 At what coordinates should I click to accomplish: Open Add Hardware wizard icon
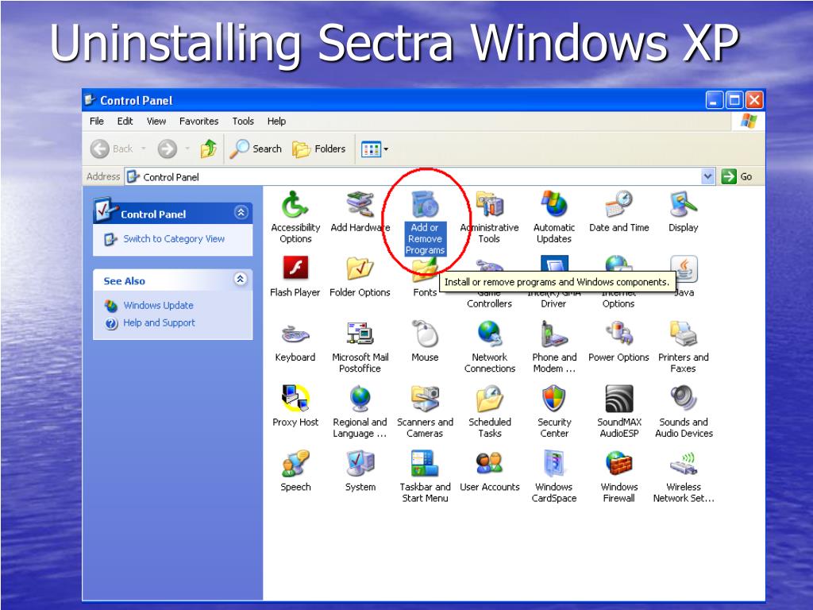click(360, 205)
